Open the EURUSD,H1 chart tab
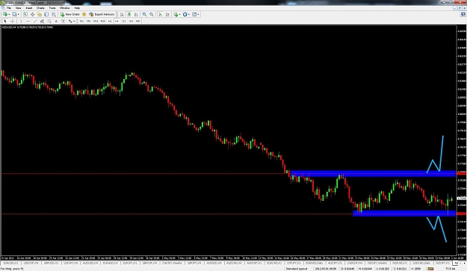 (x=10, y=264)
